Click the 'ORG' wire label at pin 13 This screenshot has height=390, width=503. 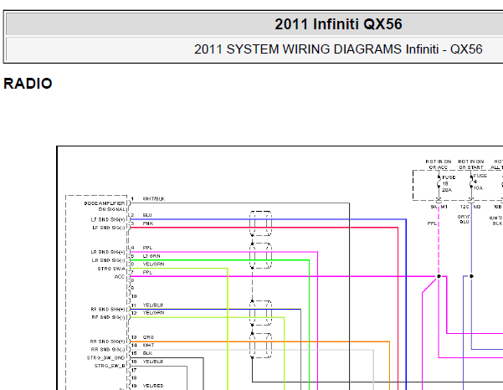148,337
